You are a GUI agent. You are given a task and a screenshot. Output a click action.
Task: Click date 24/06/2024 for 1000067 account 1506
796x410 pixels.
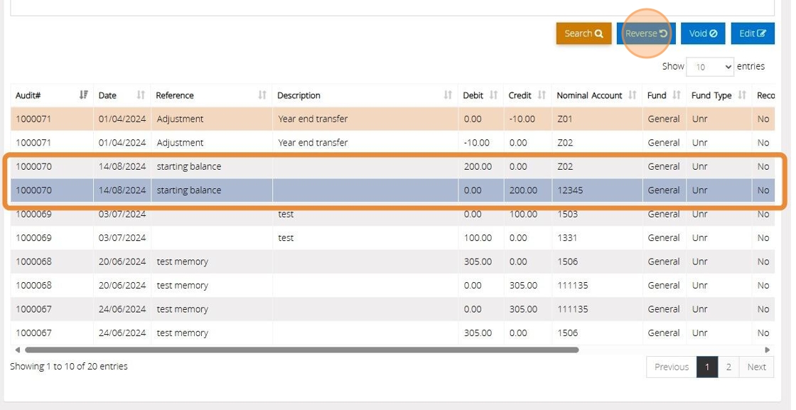122,333
